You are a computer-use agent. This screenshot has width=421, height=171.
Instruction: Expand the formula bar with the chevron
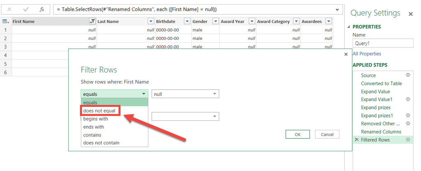338,9
